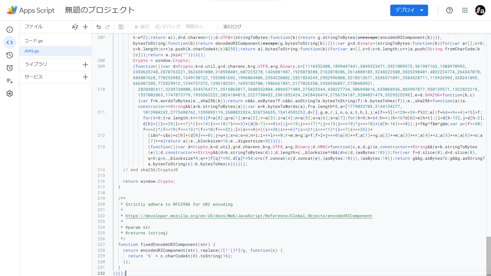Select the コード.gs file
Screen dimensions: 491x276
(34, 41)
